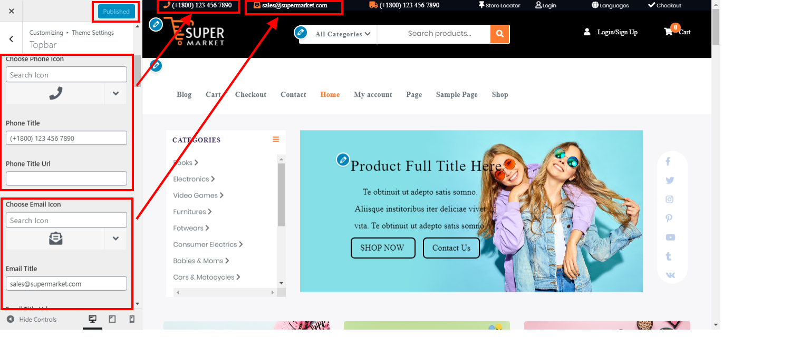Open the Shop menu item
The image size is (800, 356).
tap(499, 95)
